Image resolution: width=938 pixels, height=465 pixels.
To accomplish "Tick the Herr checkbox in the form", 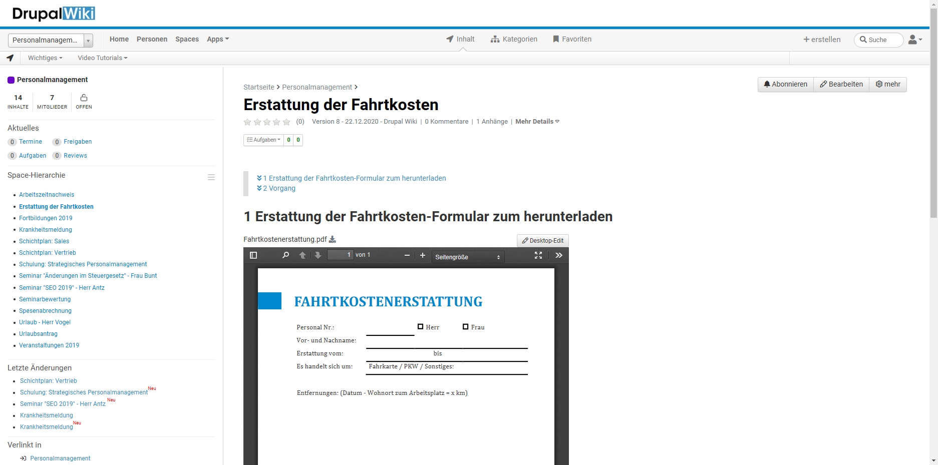I will pyautogui.click(x=421, y=326).
